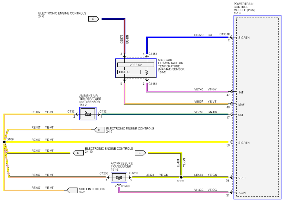Click the resistor symbol inside the MAF/IAT sensor

pos(147,72)
